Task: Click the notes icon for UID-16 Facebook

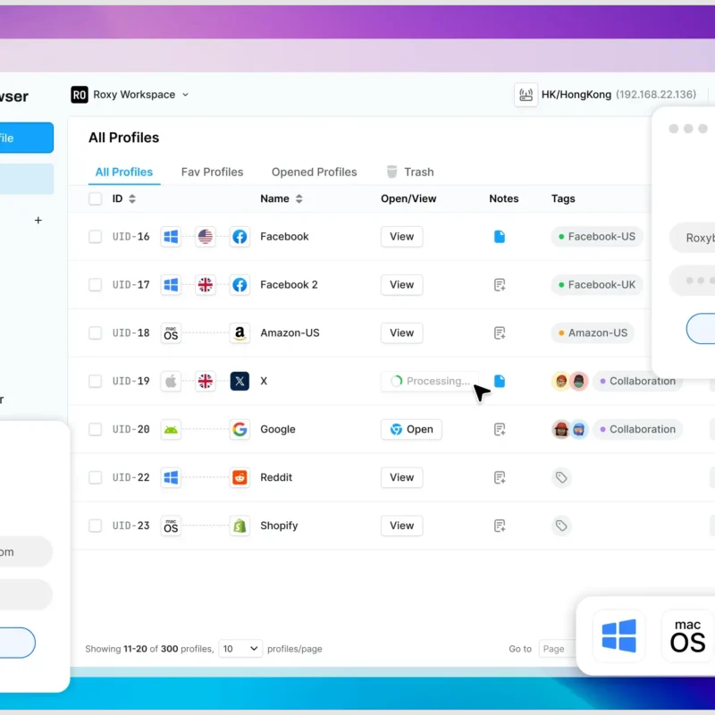Action: (500, 237)
